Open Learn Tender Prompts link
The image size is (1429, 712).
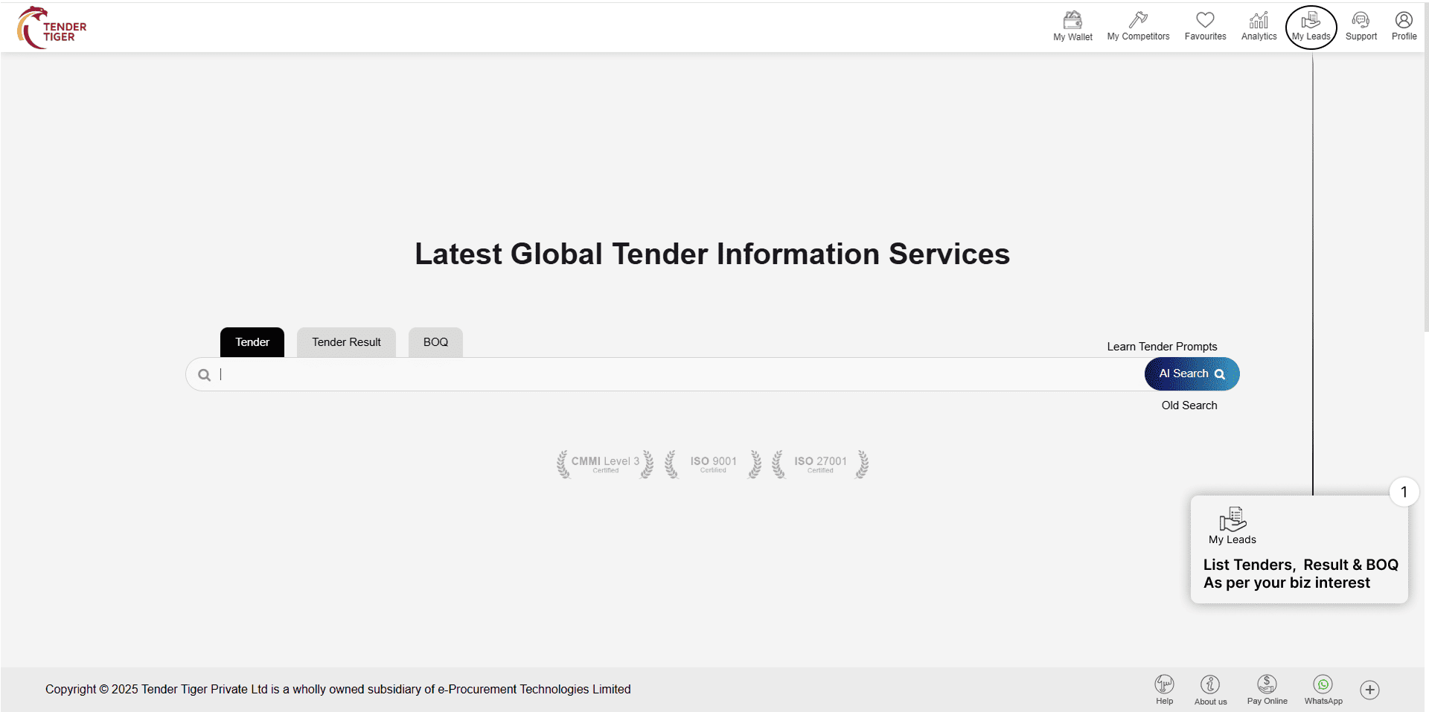[x=1162, y=347]
